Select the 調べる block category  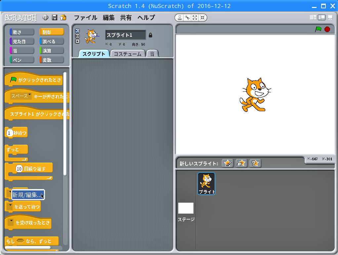click(52, 41)
